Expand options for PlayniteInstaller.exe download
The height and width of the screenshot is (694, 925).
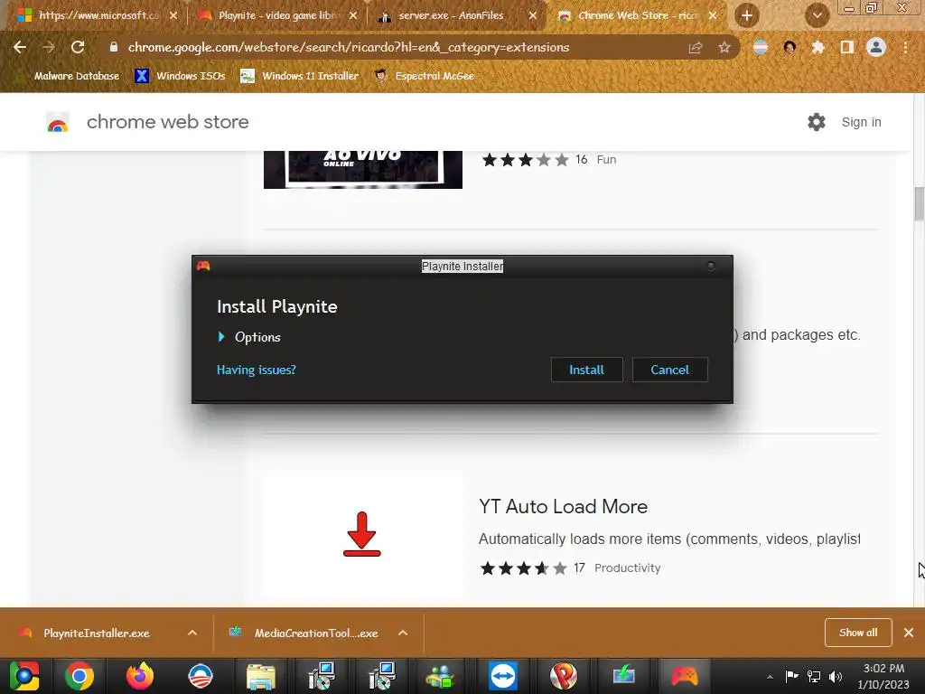[x=192, y=633]
